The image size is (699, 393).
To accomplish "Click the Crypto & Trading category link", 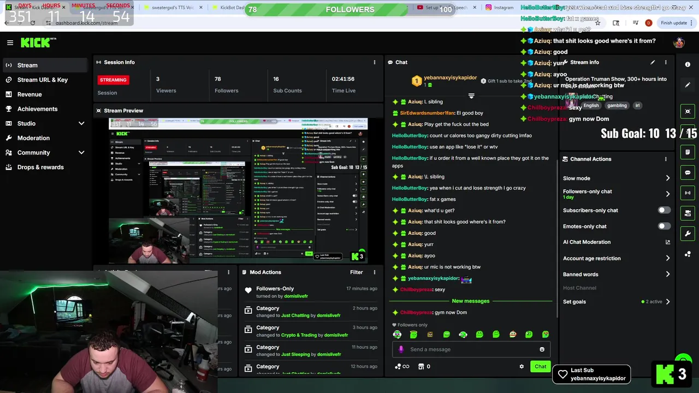I will [x=299, y=335].
